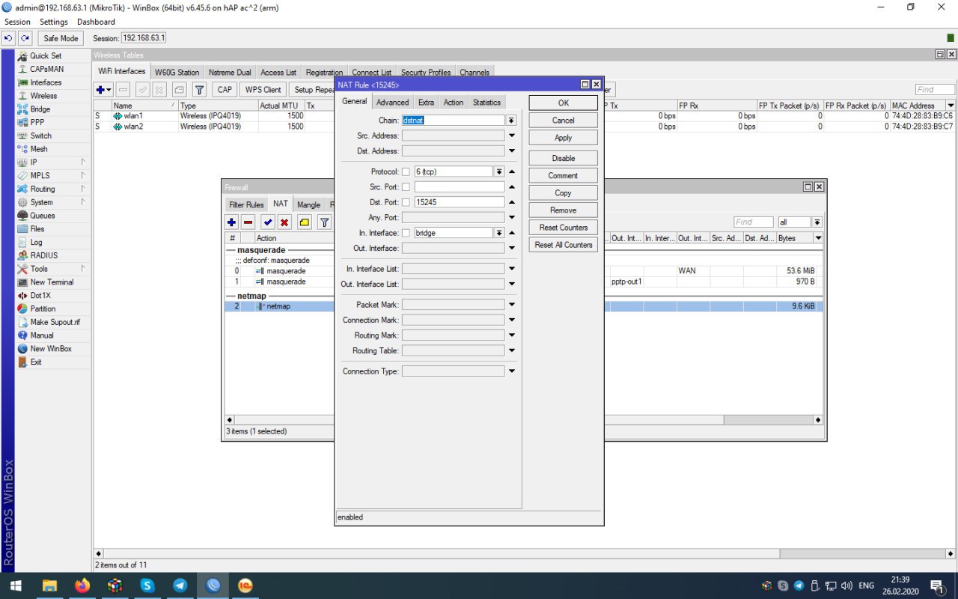Image resolution: width=958 pixels, height=599 pixels.
Task: Switch to Action tab in NAT Rule
Action: (454, 103)
